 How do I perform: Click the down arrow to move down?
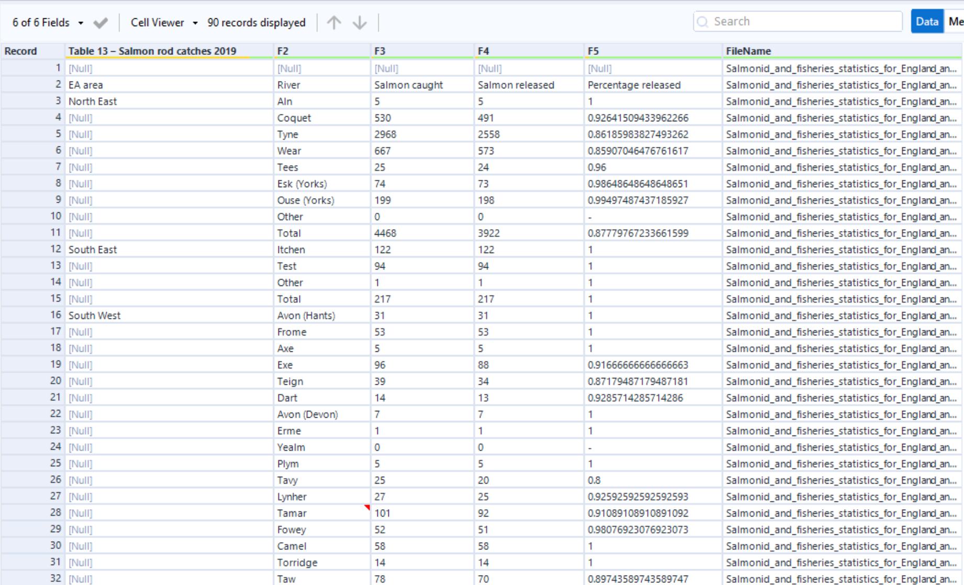[x=360, y=22]
